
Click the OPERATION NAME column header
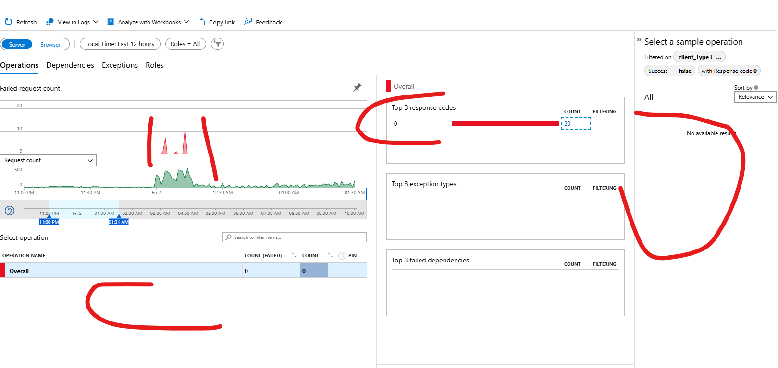point(24,256)
